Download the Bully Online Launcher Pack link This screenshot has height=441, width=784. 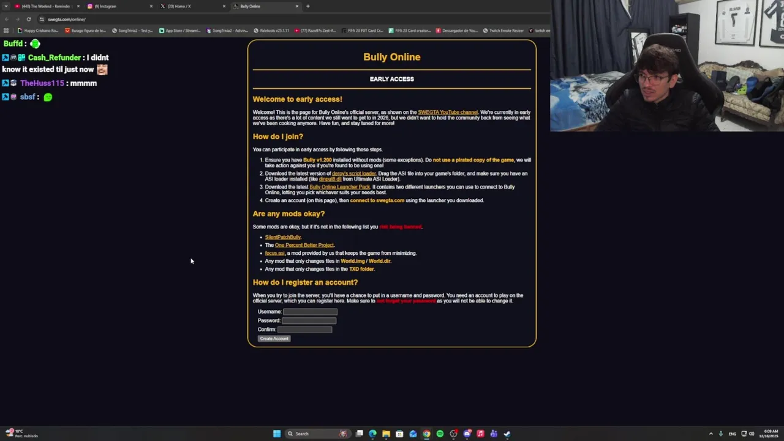340,187
